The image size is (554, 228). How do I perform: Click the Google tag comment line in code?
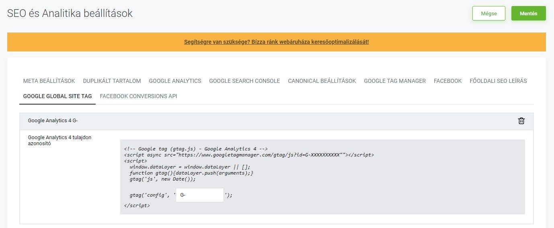pos(196,148)
